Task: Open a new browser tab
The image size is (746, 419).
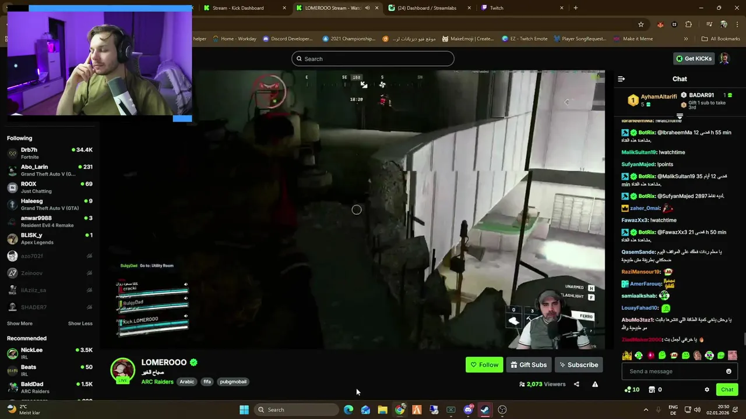Action: pyautogui.click(x=576, y=8)
